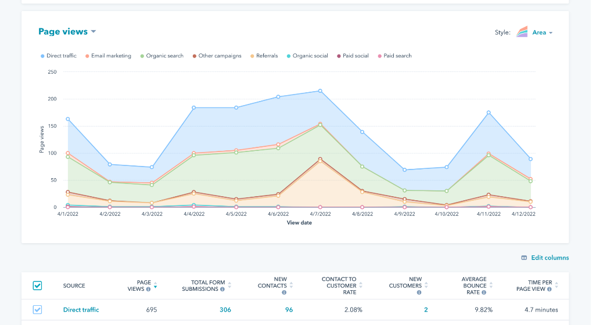Sort table by Page Views column
The width and height of the screenshot is (610, 325).
click(x=155, y=286)
